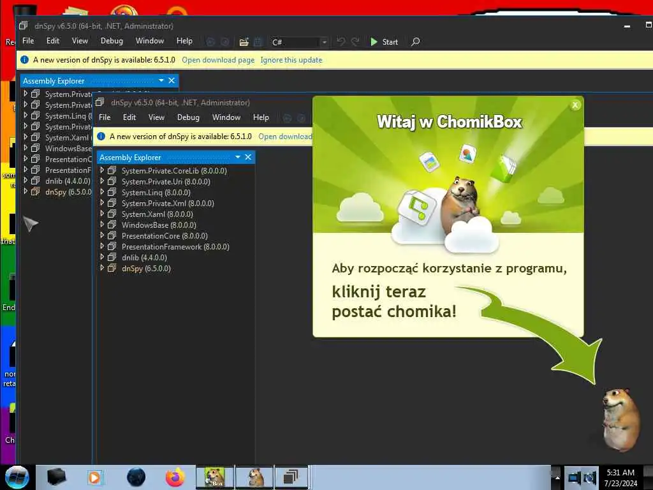Expand System.Private.Uri (8.0.0.0) node

[x=101, y=181]
